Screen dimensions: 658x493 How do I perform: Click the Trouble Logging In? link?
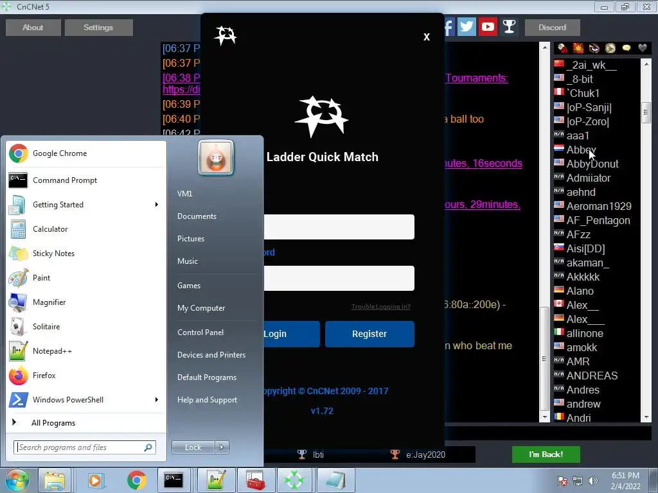[x=381, y=306]
